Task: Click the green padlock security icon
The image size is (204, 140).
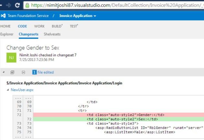Action: pyautogui.click(x=27, y=5)
